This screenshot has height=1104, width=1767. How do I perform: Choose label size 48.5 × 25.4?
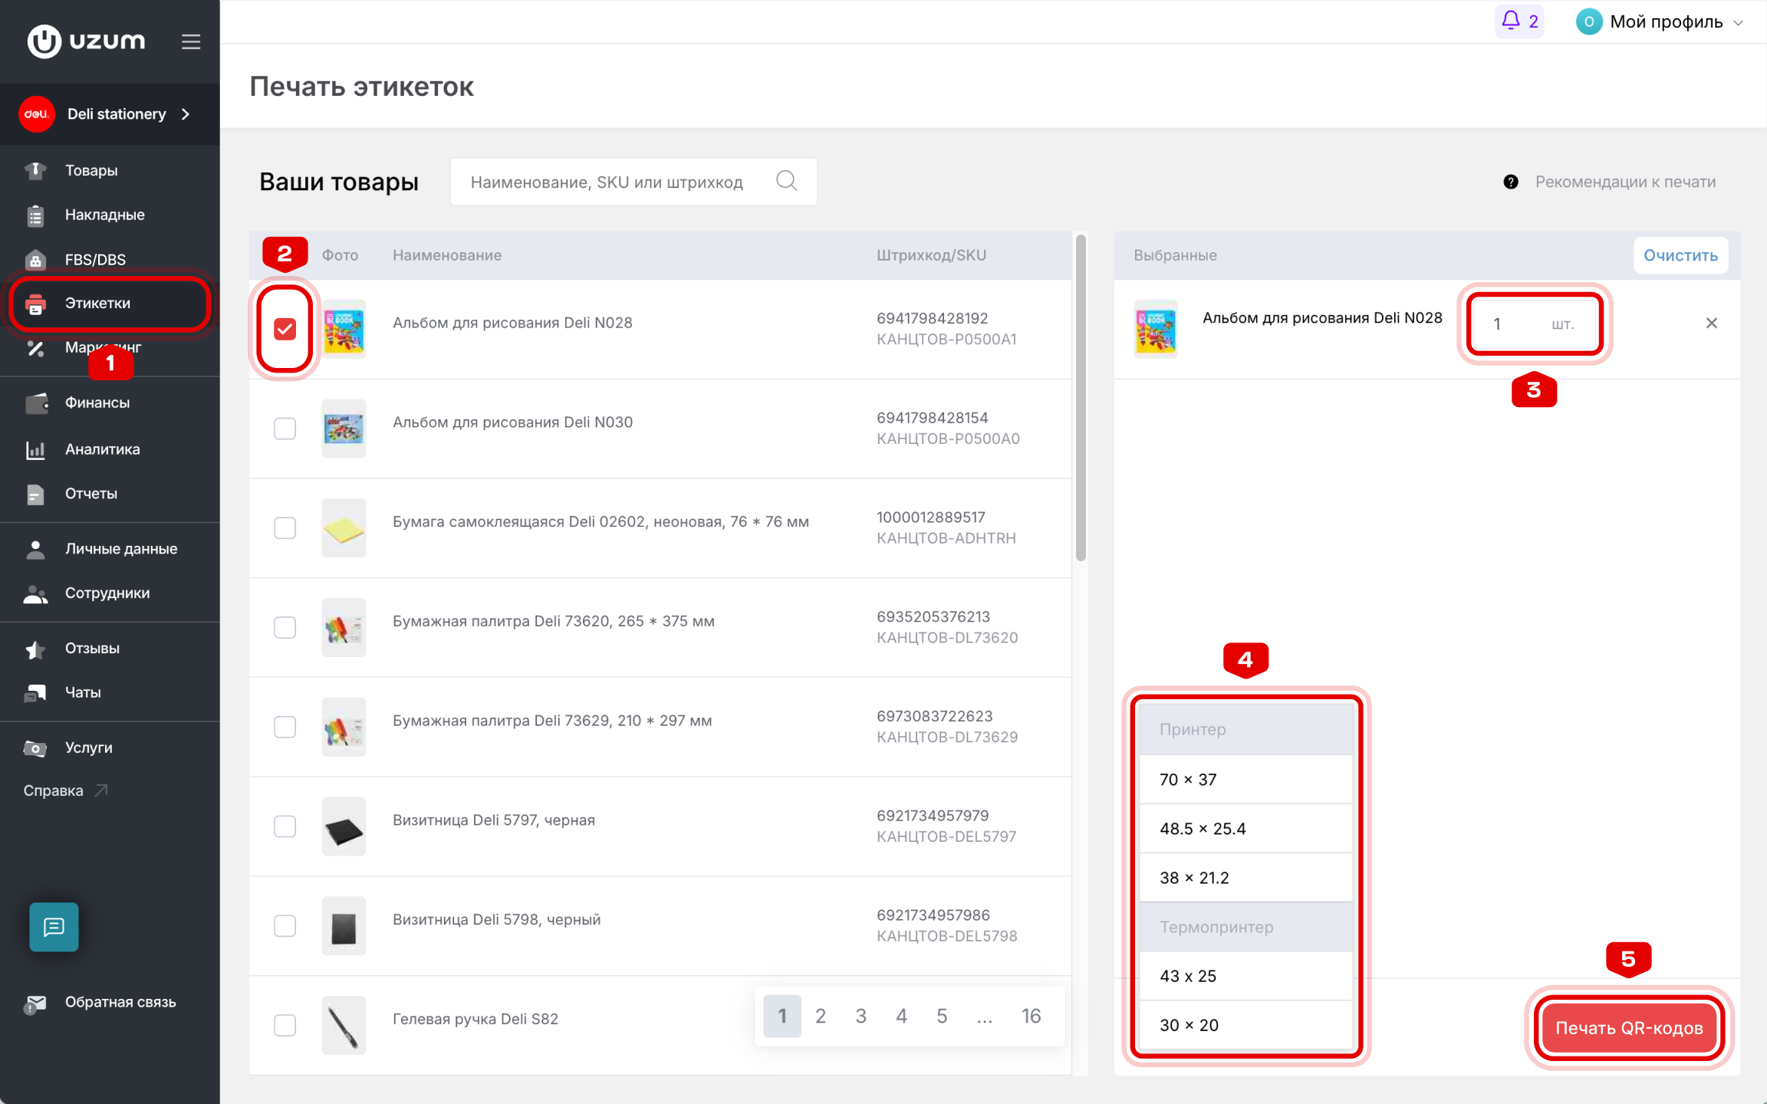[x=1245, y=829]
